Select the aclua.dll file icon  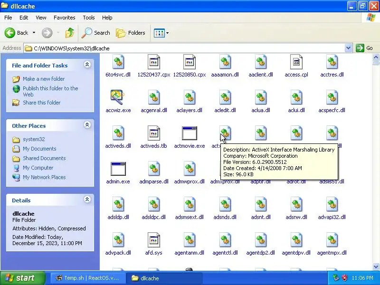(x=260, y=98)
